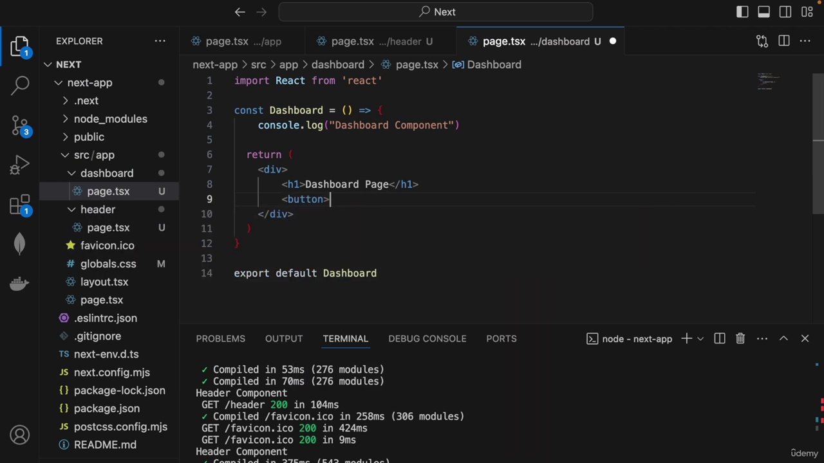This screenshot has height=463, width=824.
Task: Click the next-app breadcrumb segment
Action: tap(215, 64)
